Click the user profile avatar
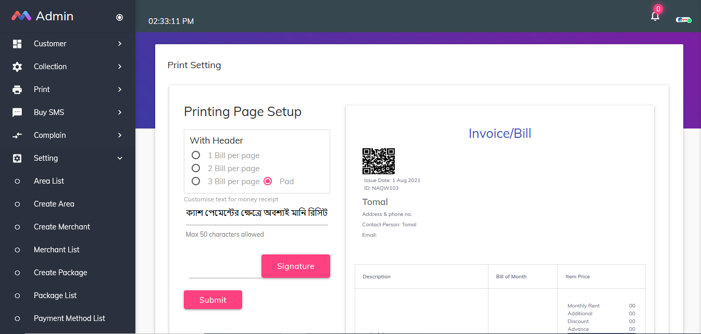701x334 pixels. (683, 20)
